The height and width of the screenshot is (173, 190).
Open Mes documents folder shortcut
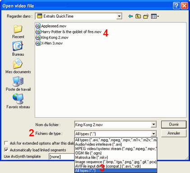18,66
